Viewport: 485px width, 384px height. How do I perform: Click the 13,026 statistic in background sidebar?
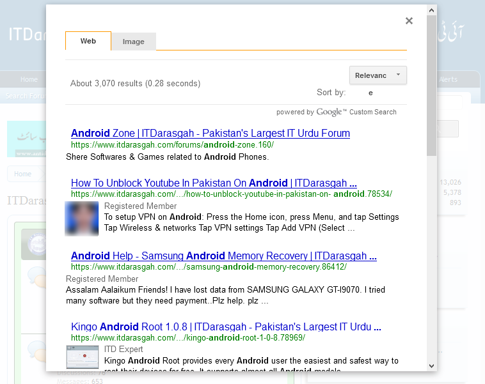click(x=450, y=182)
